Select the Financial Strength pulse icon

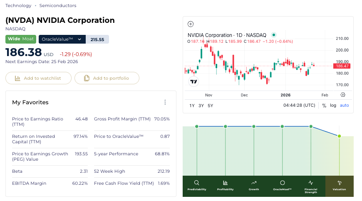point(310,183)
